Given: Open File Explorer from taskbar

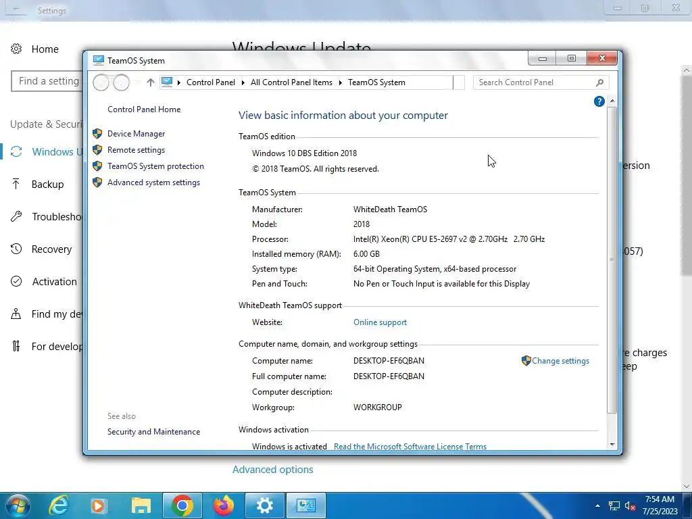Looking at the screenshot, I should (x=141, y=505).
